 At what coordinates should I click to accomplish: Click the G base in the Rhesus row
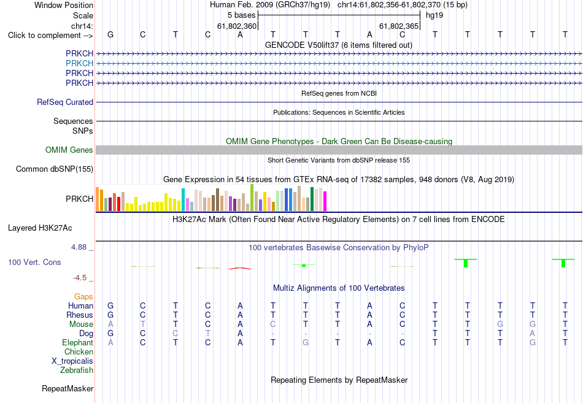[x=110, y=315]
